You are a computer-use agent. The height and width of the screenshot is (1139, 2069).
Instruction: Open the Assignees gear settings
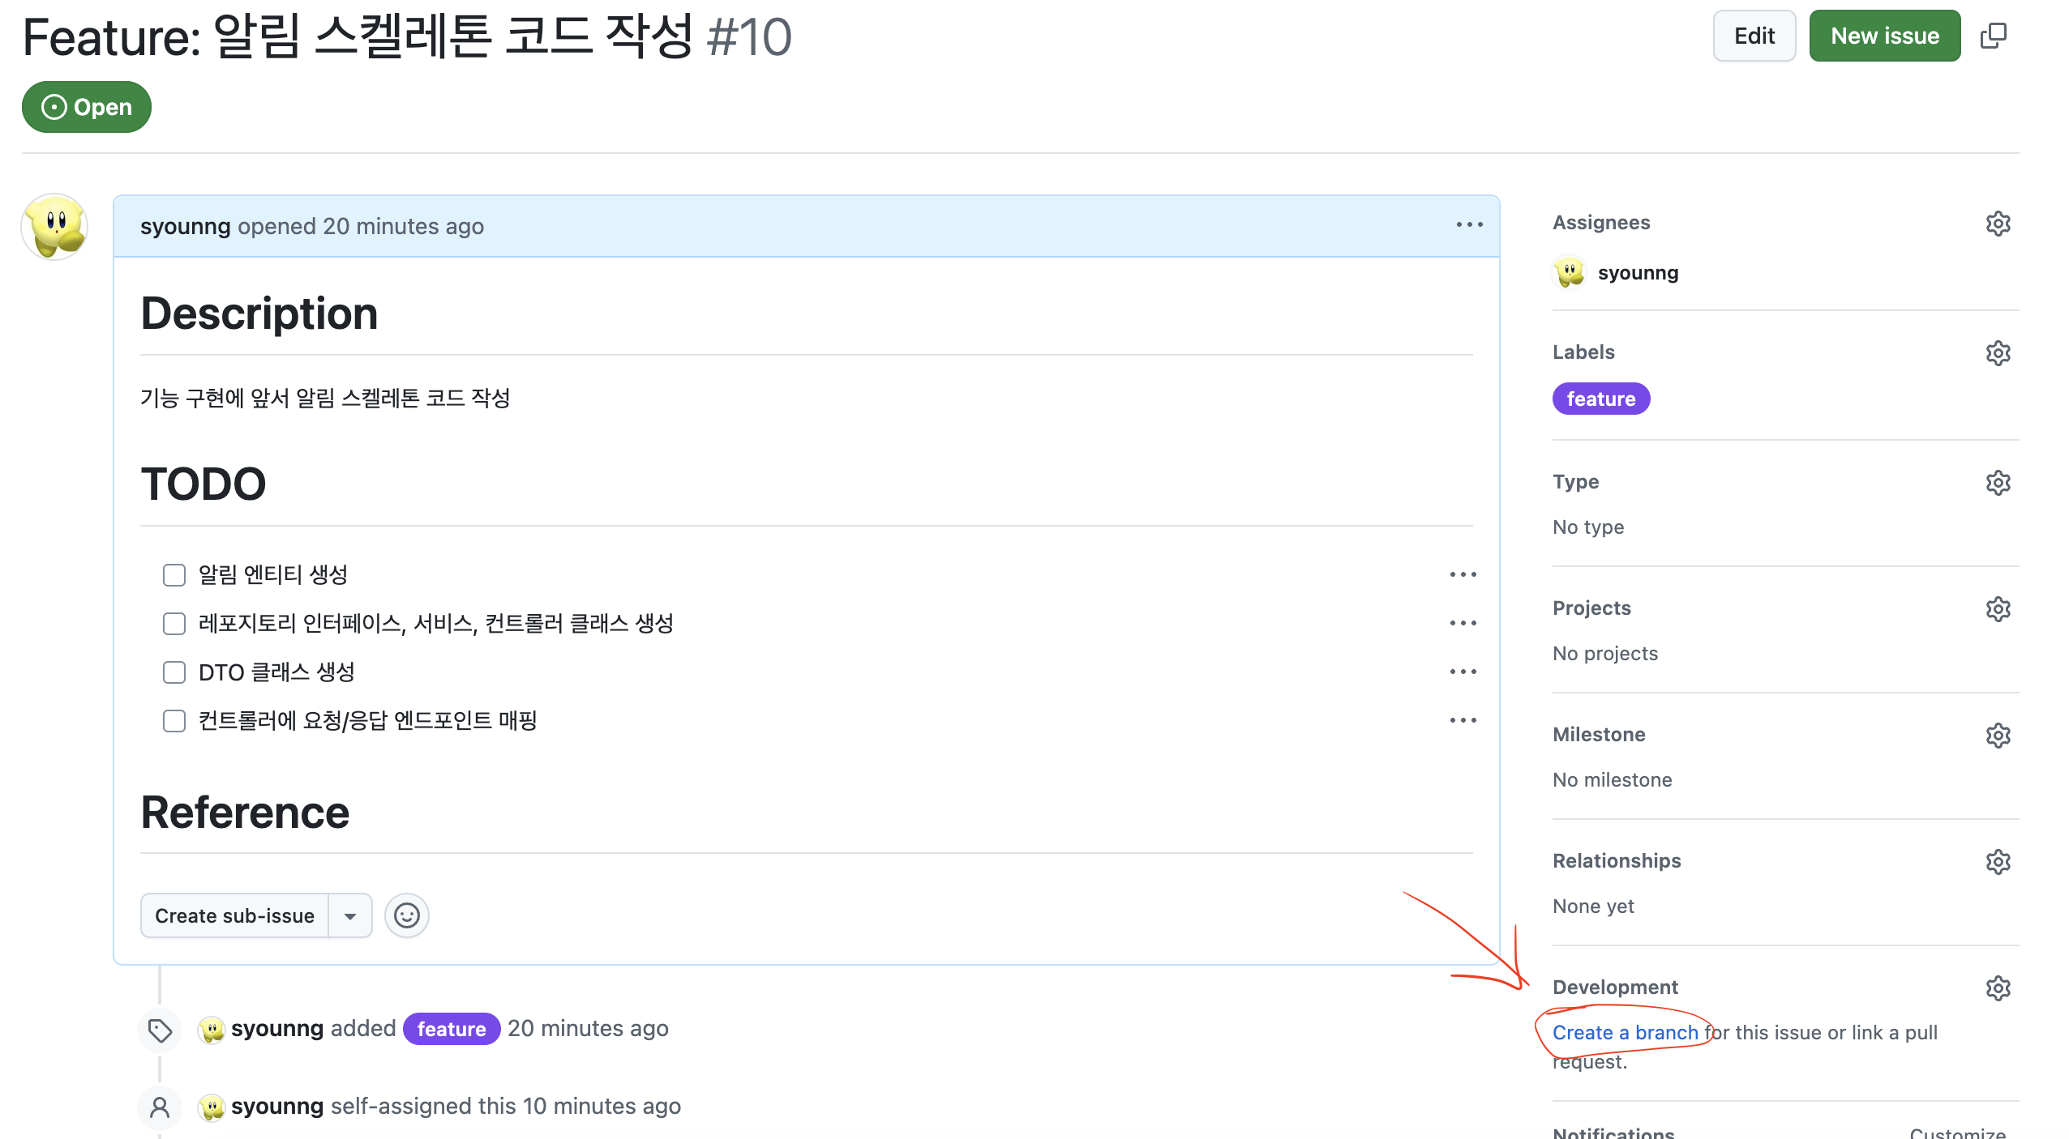[1998, 224]
